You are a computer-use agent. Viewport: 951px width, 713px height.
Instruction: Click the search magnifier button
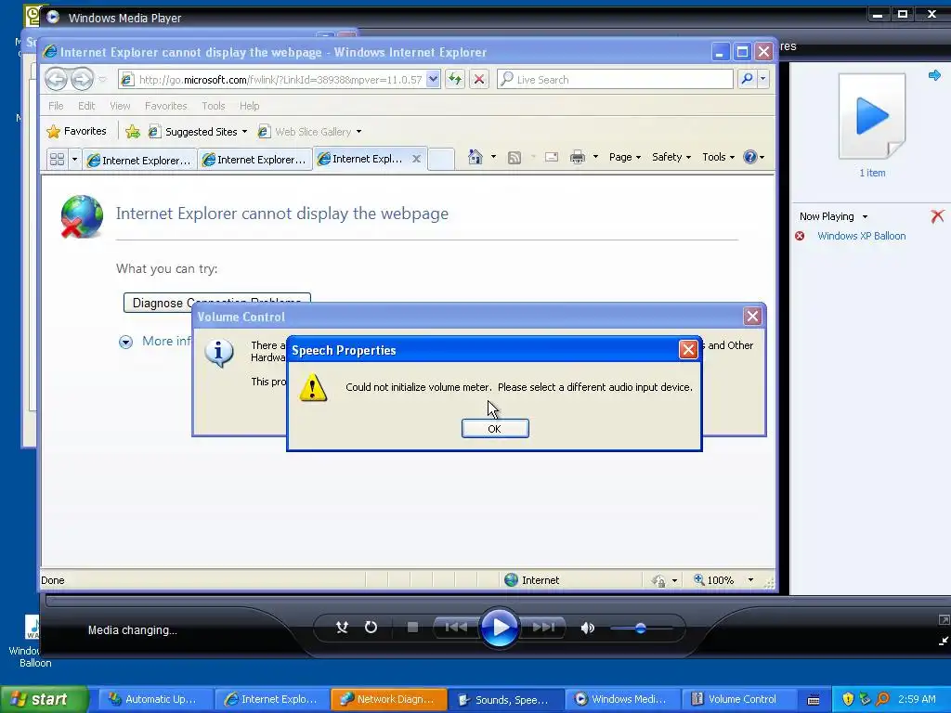pos(747,79)
